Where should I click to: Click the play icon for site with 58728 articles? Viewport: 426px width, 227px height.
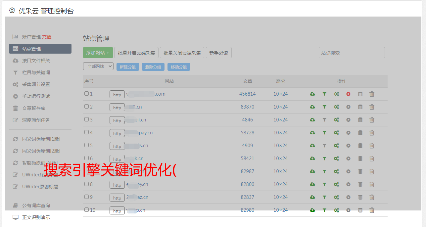pyautogui.click(x=348, y=133)
